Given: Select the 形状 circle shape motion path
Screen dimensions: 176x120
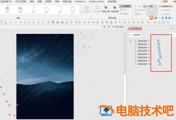Looking at the screenshot, I should [73, 9].
